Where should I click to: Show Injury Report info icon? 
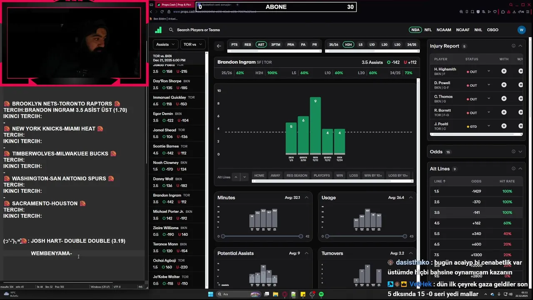(513, 46)
